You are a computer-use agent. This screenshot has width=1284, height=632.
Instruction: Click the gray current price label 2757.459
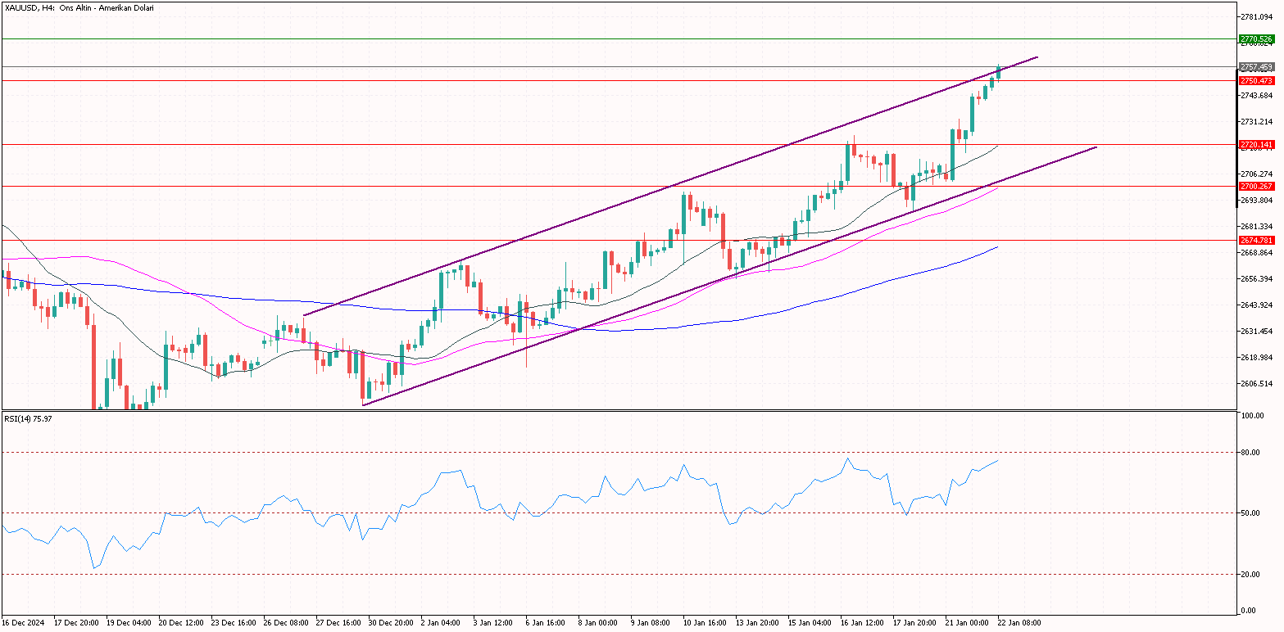(1256, 66)
